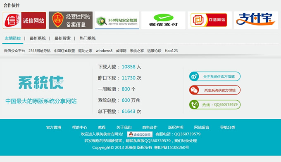The image size is (281, 162).
Task: Click the 系统侠 site logo
Action: click(41, 82)
